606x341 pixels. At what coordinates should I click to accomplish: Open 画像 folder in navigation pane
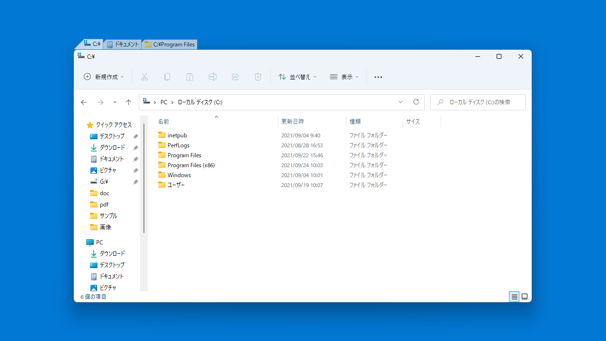(106, 227)
